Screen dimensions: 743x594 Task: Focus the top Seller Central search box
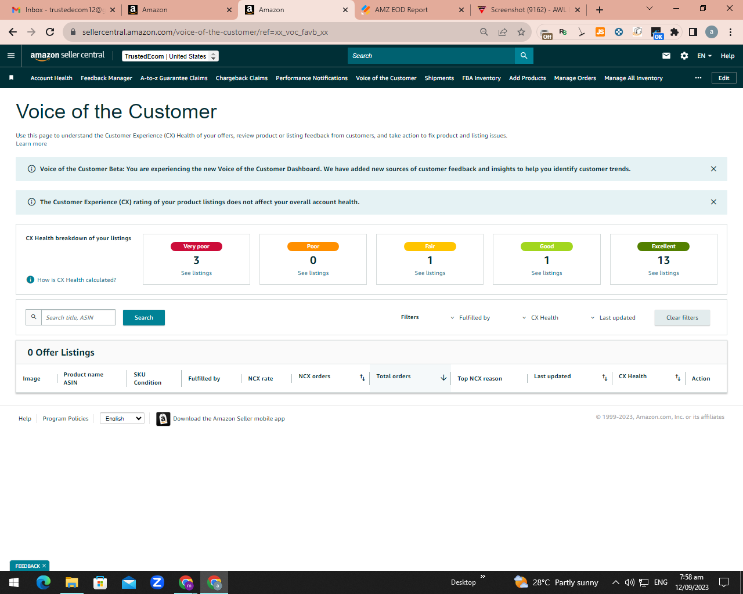(x=431, y=56)
